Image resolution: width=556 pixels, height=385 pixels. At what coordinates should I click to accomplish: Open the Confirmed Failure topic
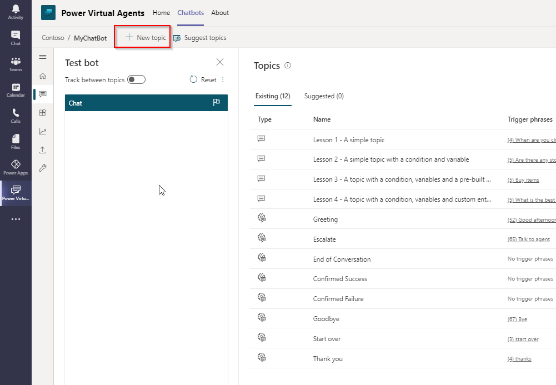[x=338, y=299]
